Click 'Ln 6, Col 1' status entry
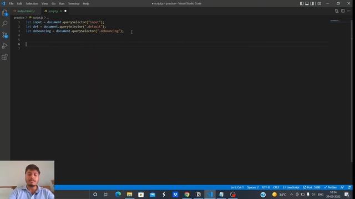 click(x=237, y=187)
